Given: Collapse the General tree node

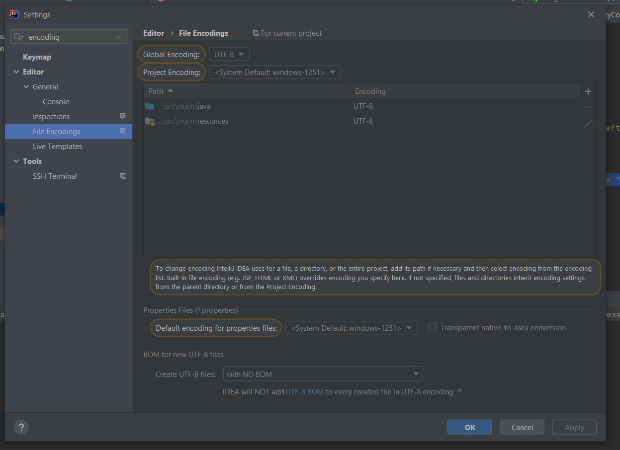Looking at the screenshot, I should click(x=26, y=87).
